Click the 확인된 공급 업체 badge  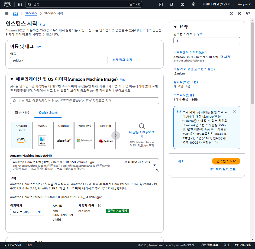[117, 211]
